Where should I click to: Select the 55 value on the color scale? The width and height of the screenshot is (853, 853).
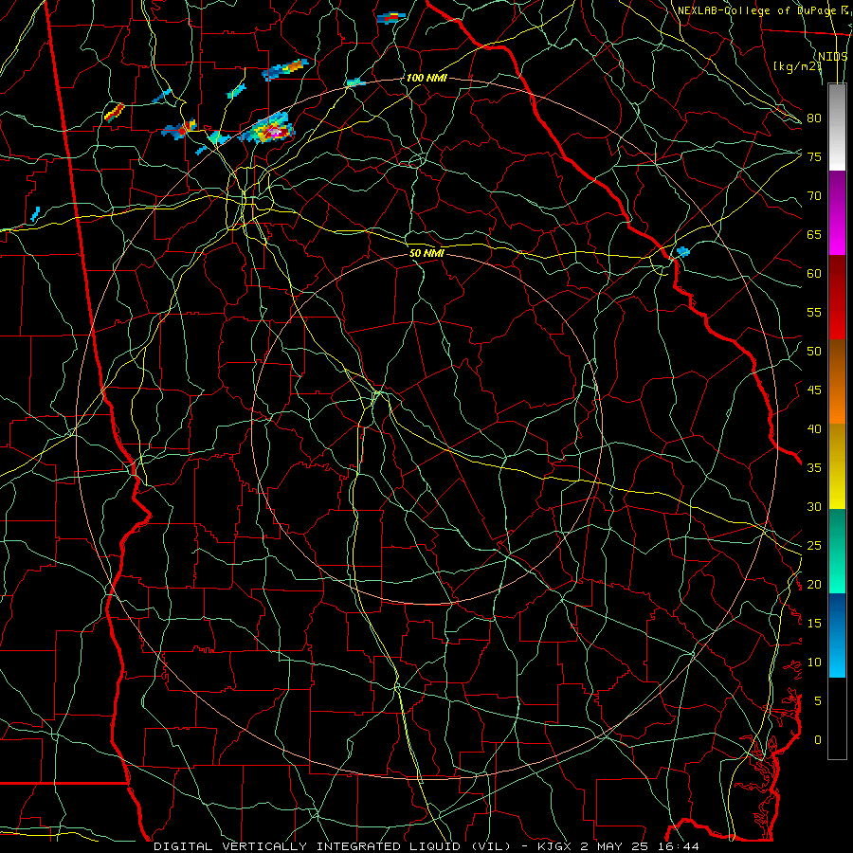814,312
